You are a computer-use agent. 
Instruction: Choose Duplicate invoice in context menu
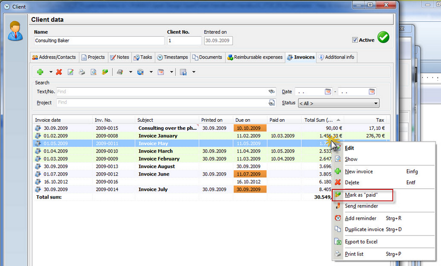pos(384,229)
